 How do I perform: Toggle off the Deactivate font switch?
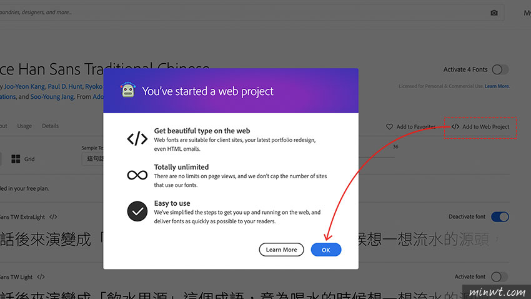coord(500,216)
